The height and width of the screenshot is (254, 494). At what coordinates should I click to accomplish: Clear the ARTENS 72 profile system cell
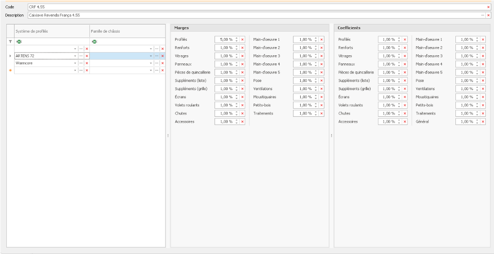click(87, 56)
